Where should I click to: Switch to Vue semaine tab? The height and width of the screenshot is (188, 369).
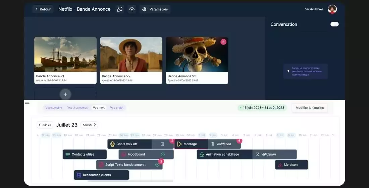coord(54,108)
